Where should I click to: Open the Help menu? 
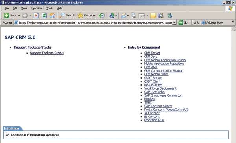tap(59, 8)
